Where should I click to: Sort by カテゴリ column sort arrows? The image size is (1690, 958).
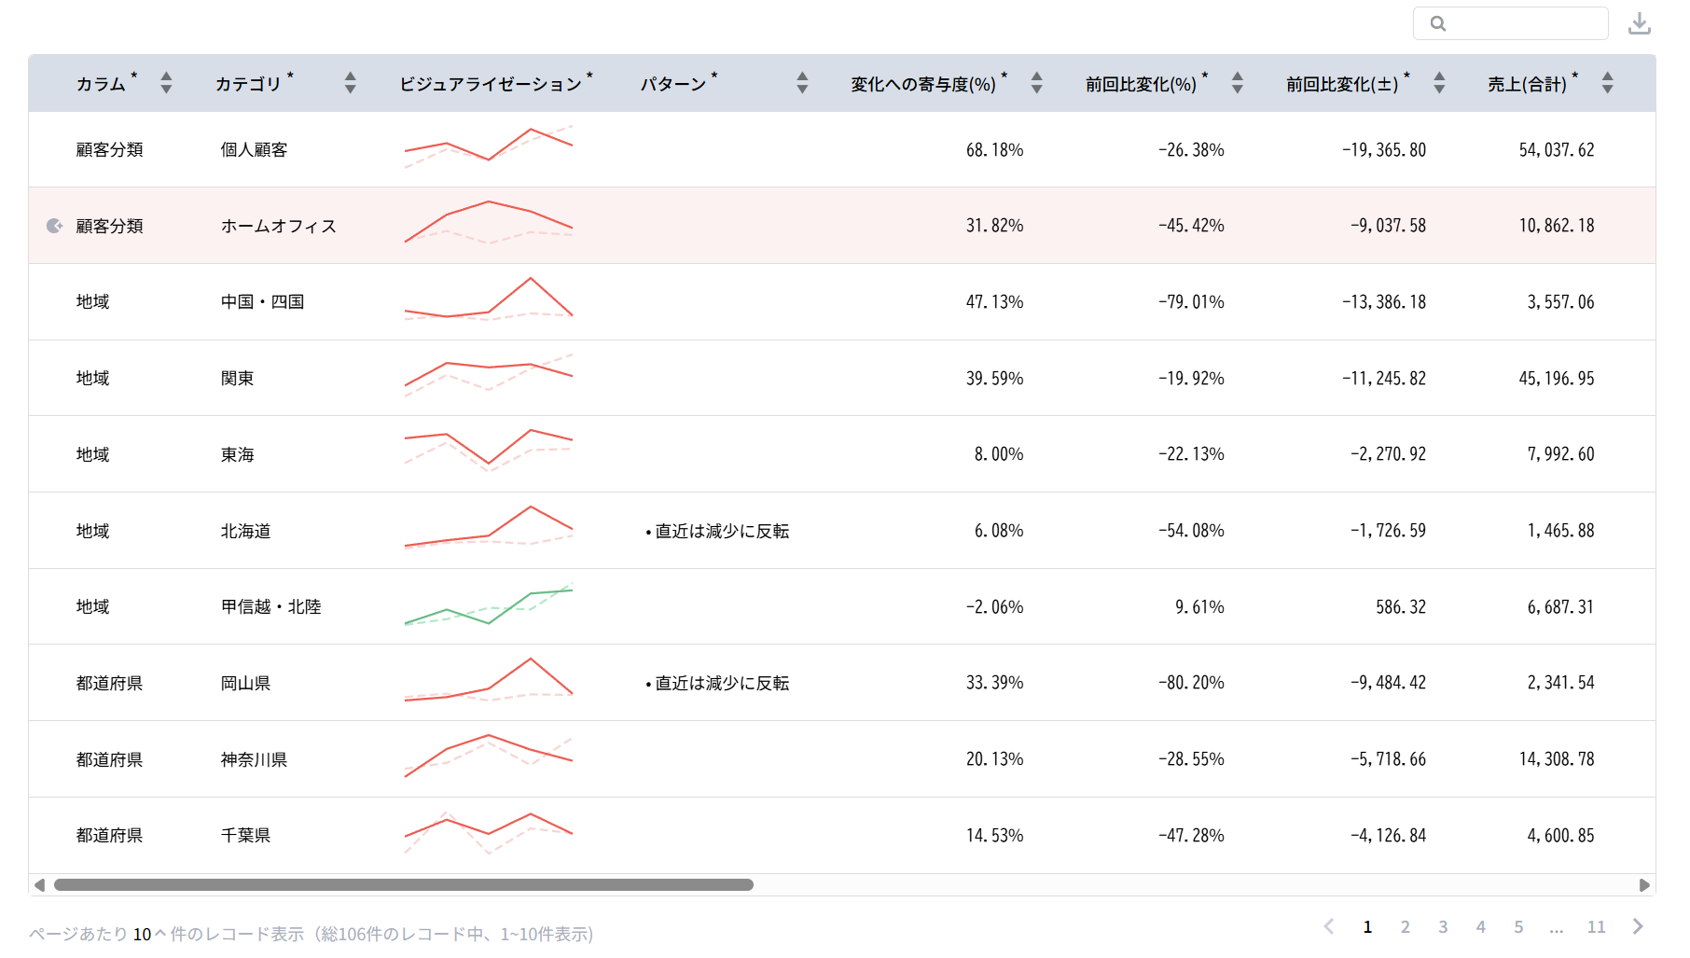click(x=350, y=83)
